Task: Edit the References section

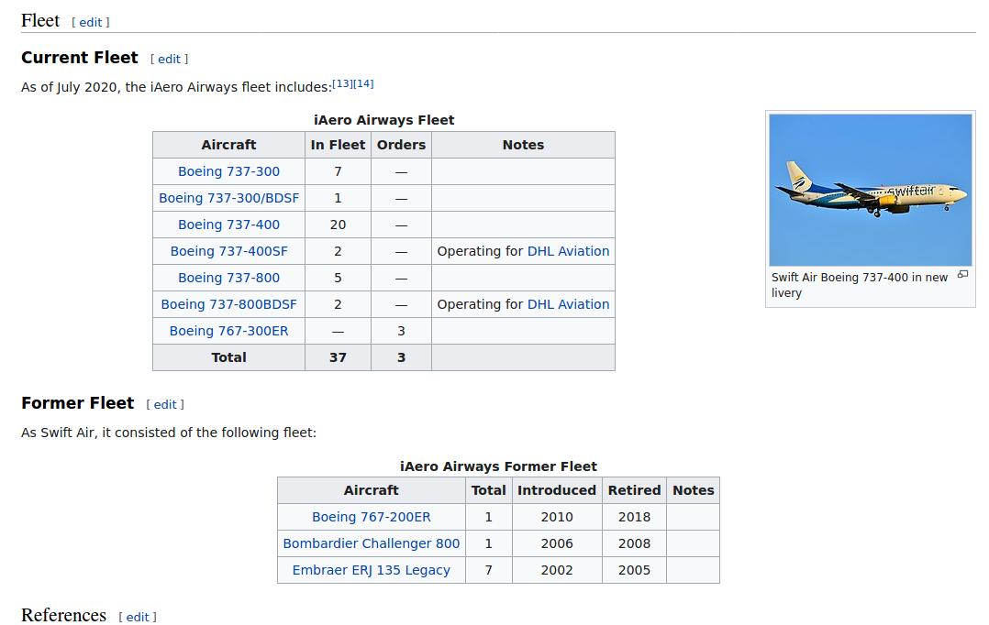Action: pos(138,617)
